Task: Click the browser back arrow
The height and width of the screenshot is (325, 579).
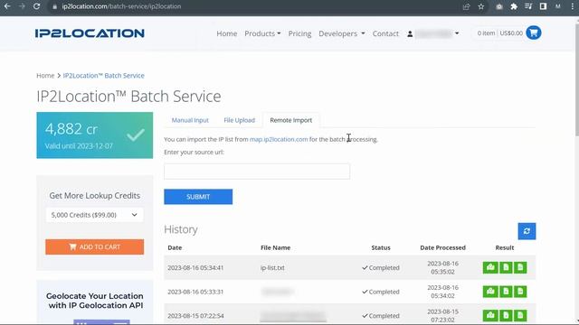Action: coord(7,6)
